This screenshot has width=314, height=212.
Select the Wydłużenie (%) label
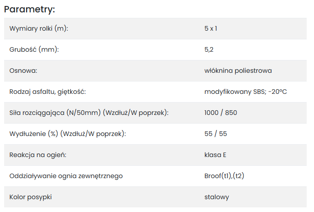(67, 134)
